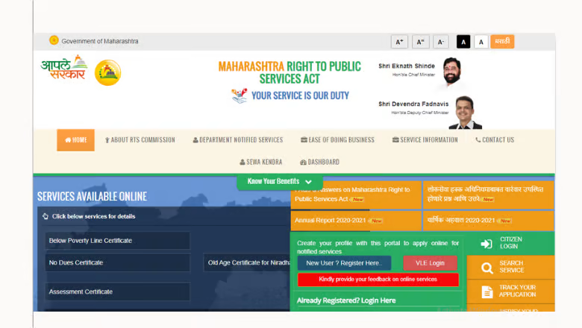Screen dimensions: 582x328
Task: Click Shri Devendra Fadnavis's photo
Action: (465, 113)
